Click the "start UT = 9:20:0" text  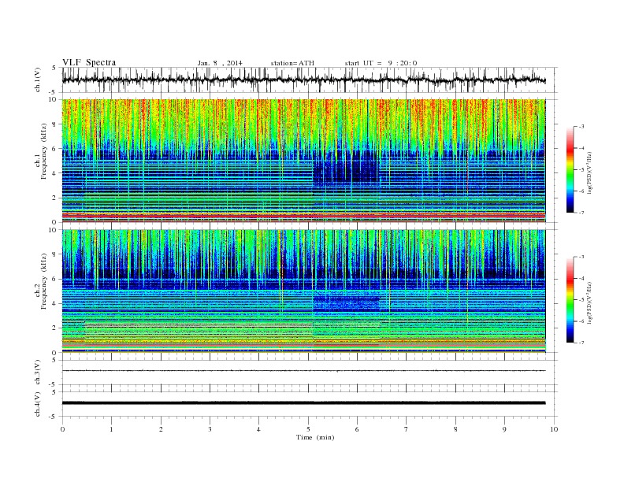(381, 63)
